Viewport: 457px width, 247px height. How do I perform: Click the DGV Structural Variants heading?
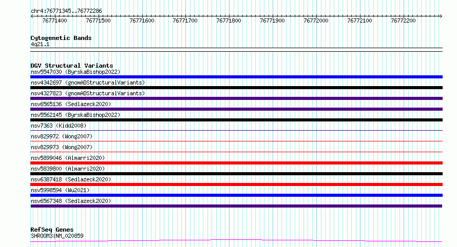[72, 66]
